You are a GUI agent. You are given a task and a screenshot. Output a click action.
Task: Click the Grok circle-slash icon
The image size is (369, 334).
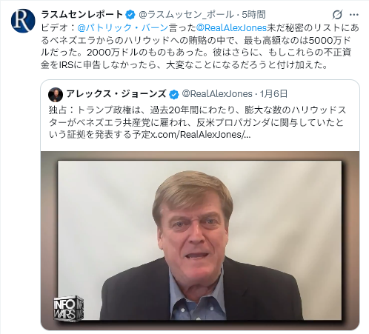tap(337, 15)
